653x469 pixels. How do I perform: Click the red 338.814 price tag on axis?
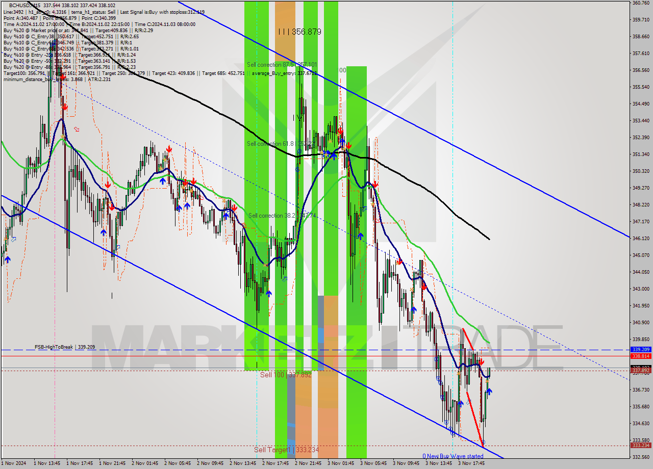pyautogui.click(x=641, y=356)
